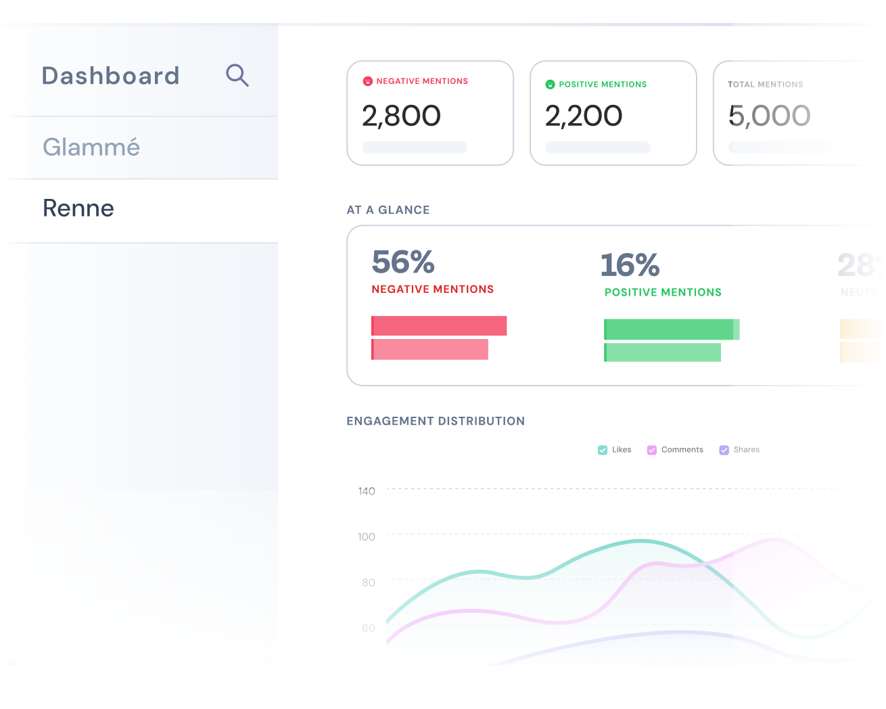Click the search magnifier icon
This screenshot has height=709, width=886.
[237, 75]
